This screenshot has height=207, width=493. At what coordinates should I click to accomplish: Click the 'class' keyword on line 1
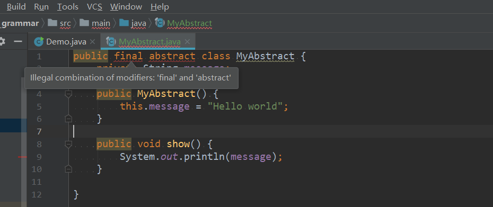[216, 56]
